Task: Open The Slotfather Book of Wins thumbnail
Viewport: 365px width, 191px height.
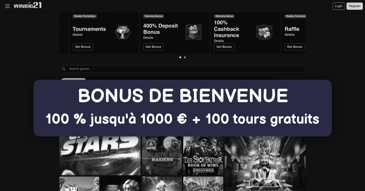Action: [x=203, y=156]
